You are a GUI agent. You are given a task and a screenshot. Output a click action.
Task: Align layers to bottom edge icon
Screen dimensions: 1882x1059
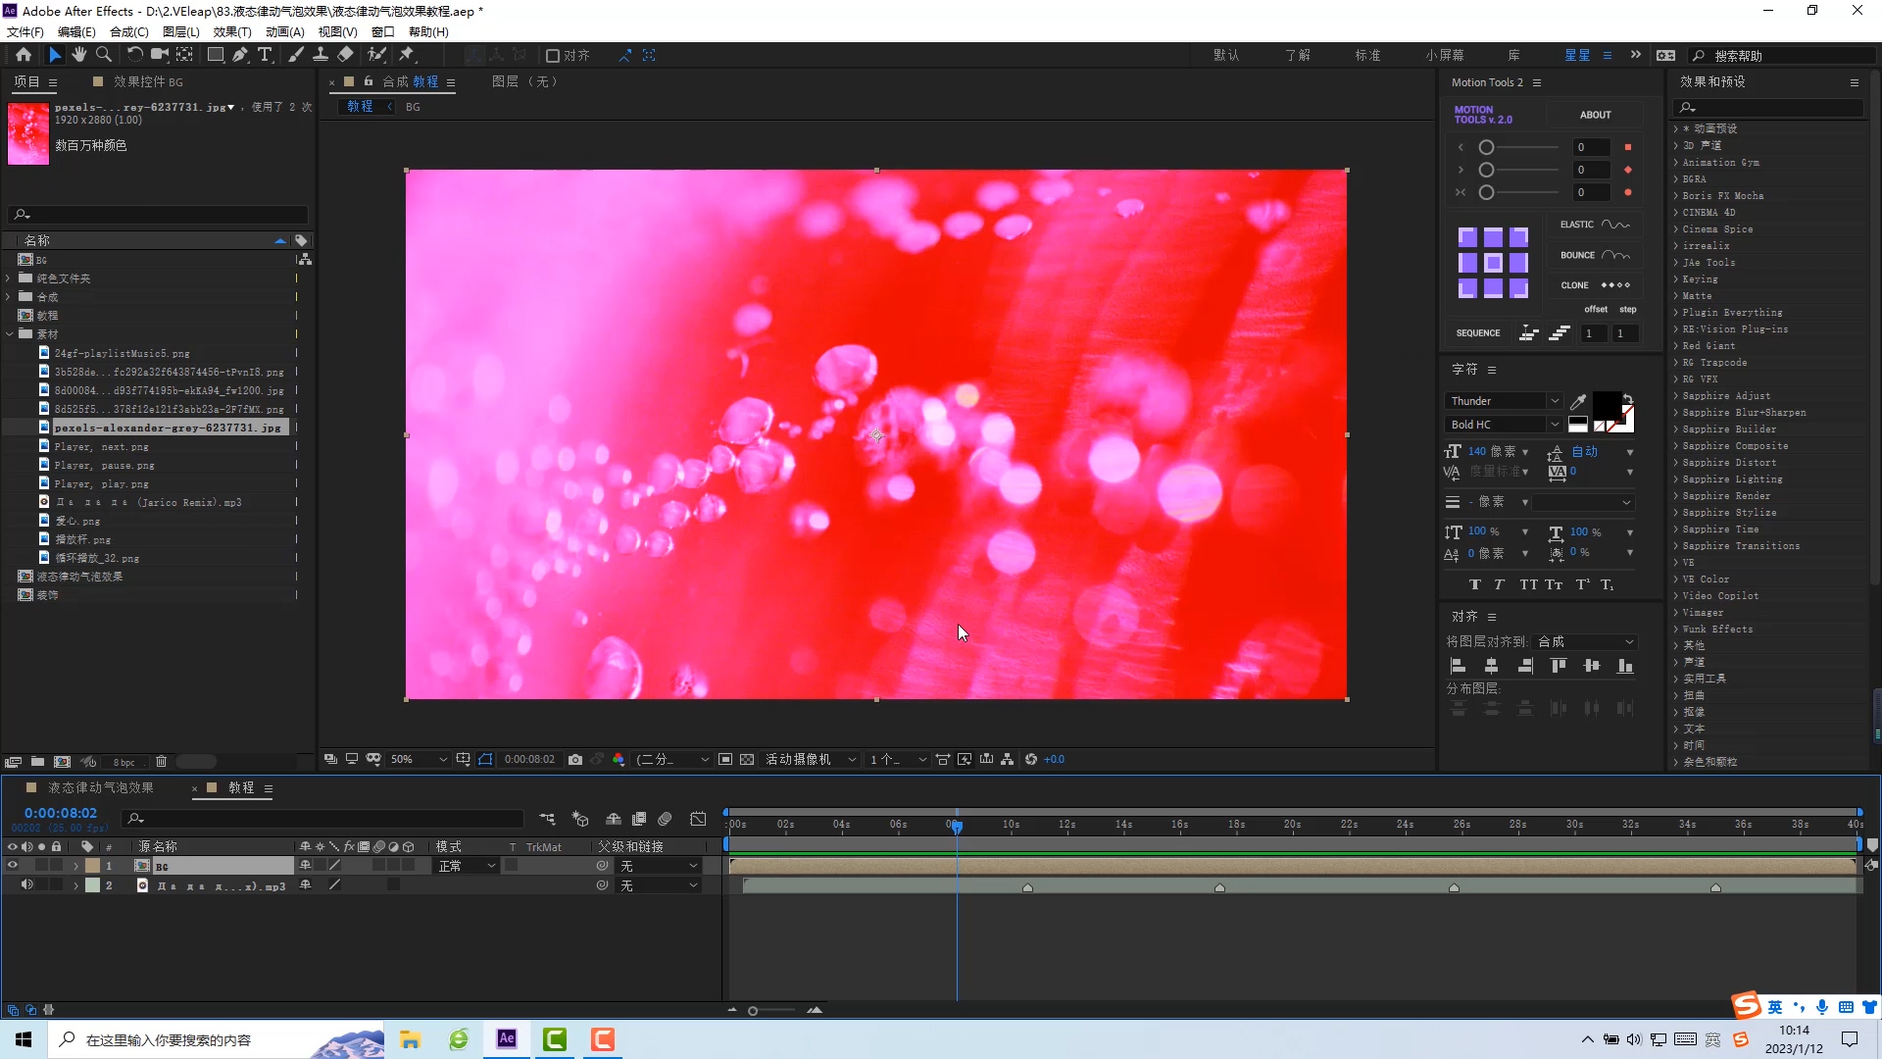[x=1625, y=666]
